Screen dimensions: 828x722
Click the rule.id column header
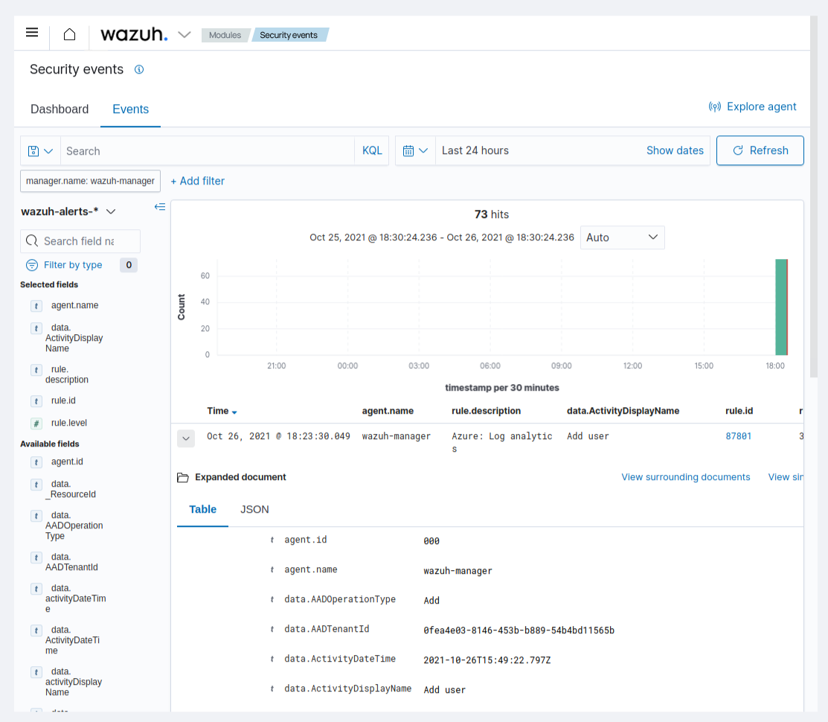pyautogui.click(x=739, y=411)
